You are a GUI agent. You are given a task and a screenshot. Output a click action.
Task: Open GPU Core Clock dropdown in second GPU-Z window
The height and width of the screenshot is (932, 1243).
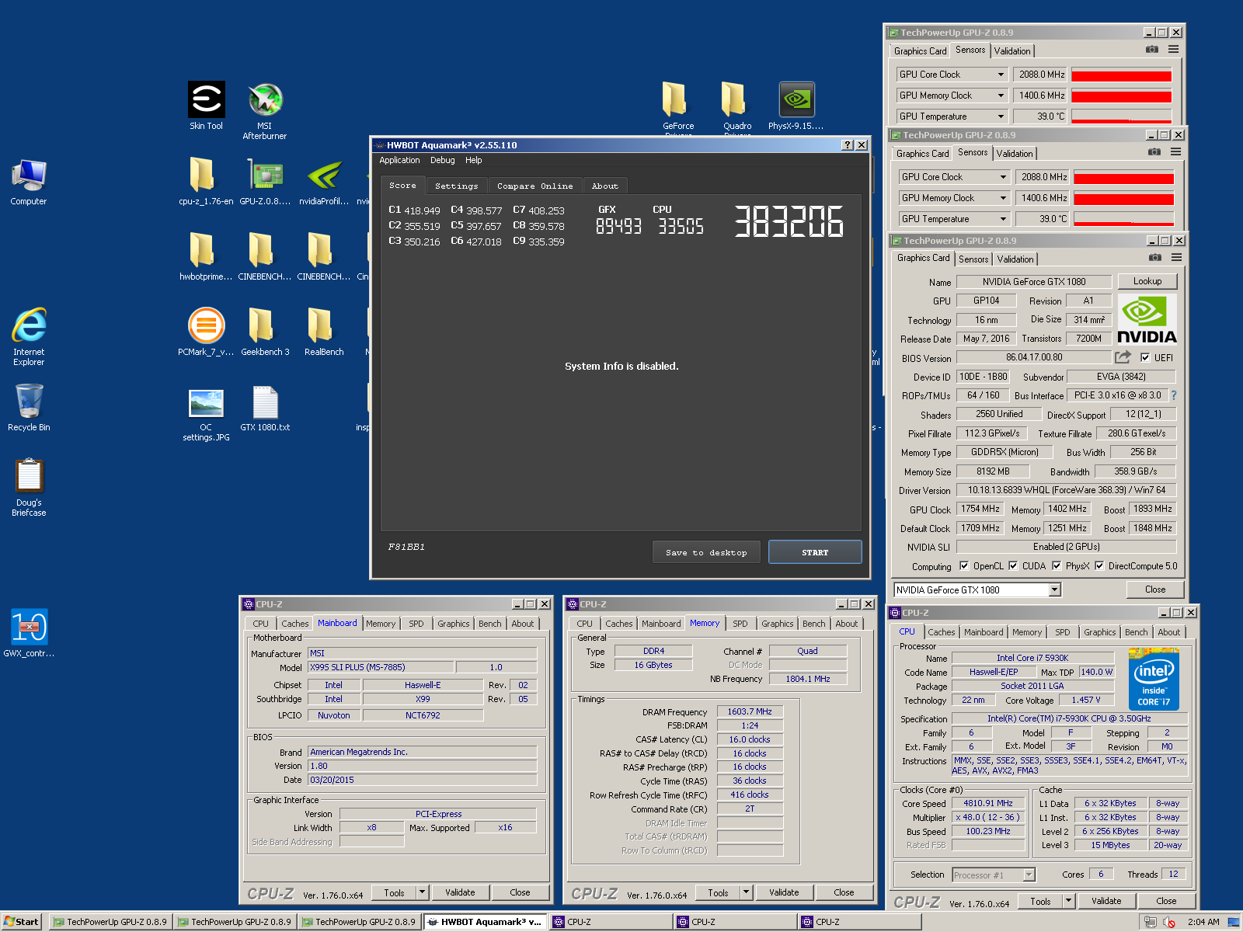click(x=1004, y=177)
